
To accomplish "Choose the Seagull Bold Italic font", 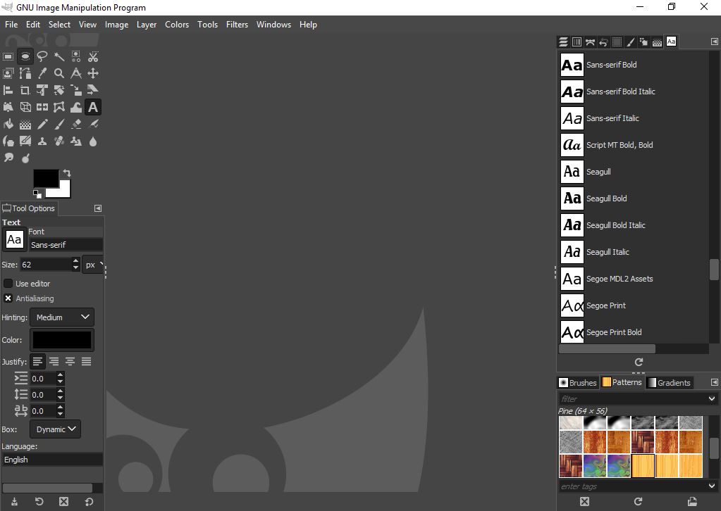I will [633, 225].
